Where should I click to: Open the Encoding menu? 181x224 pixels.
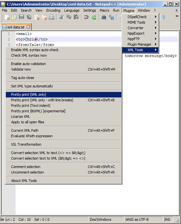[x=53, y=10]
